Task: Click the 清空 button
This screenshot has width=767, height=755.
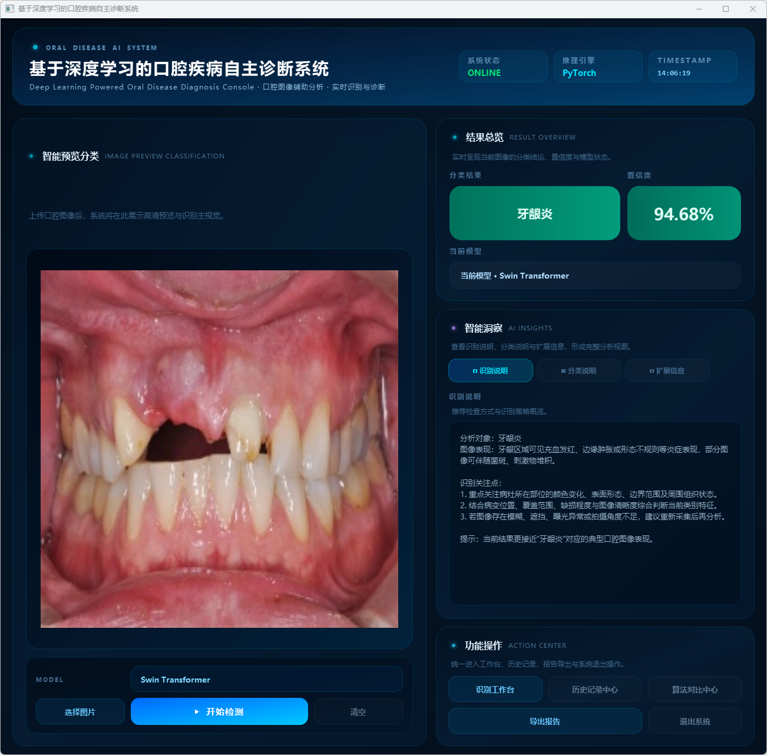Action: point(358,712)
